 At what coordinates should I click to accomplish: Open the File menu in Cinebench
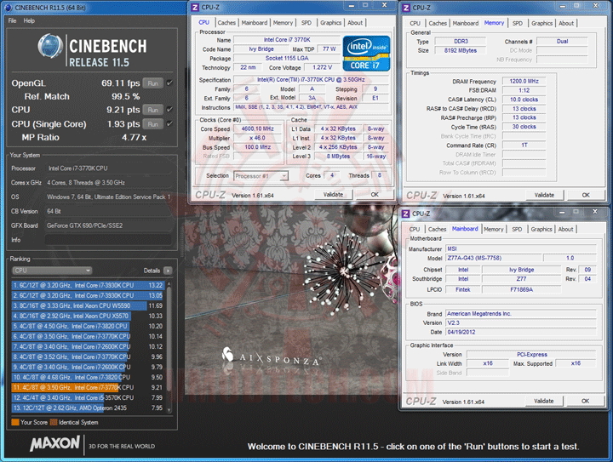(12, 20)
